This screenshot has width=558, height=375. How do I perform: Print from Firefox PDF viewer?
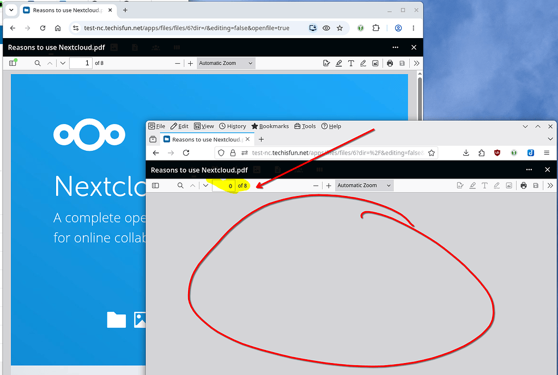tap(524, 186)
